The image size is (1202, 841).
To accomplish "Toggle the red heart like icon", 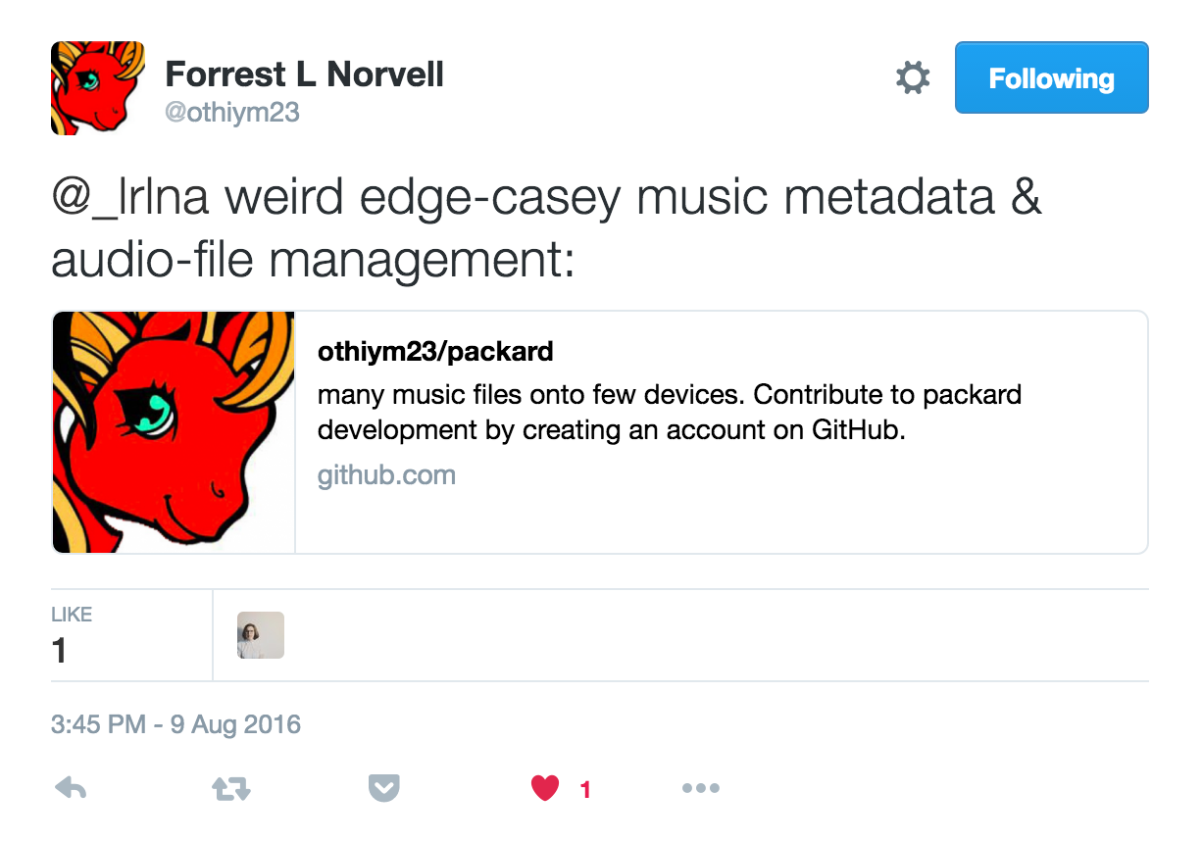I will point(545,787).
